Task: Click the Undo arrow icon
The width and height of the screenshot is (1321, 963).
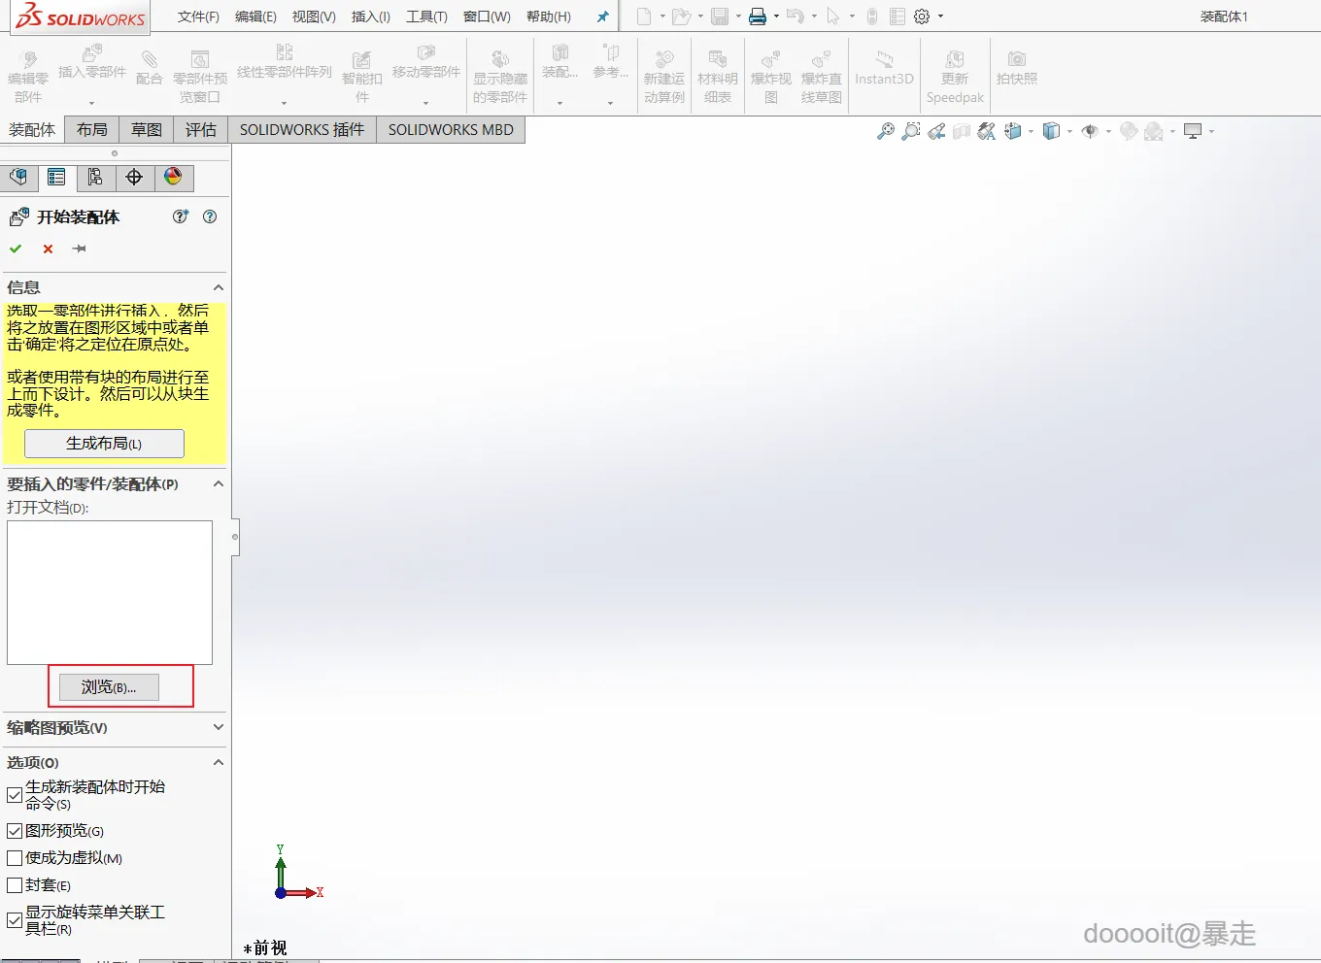Action: [796, 17]
